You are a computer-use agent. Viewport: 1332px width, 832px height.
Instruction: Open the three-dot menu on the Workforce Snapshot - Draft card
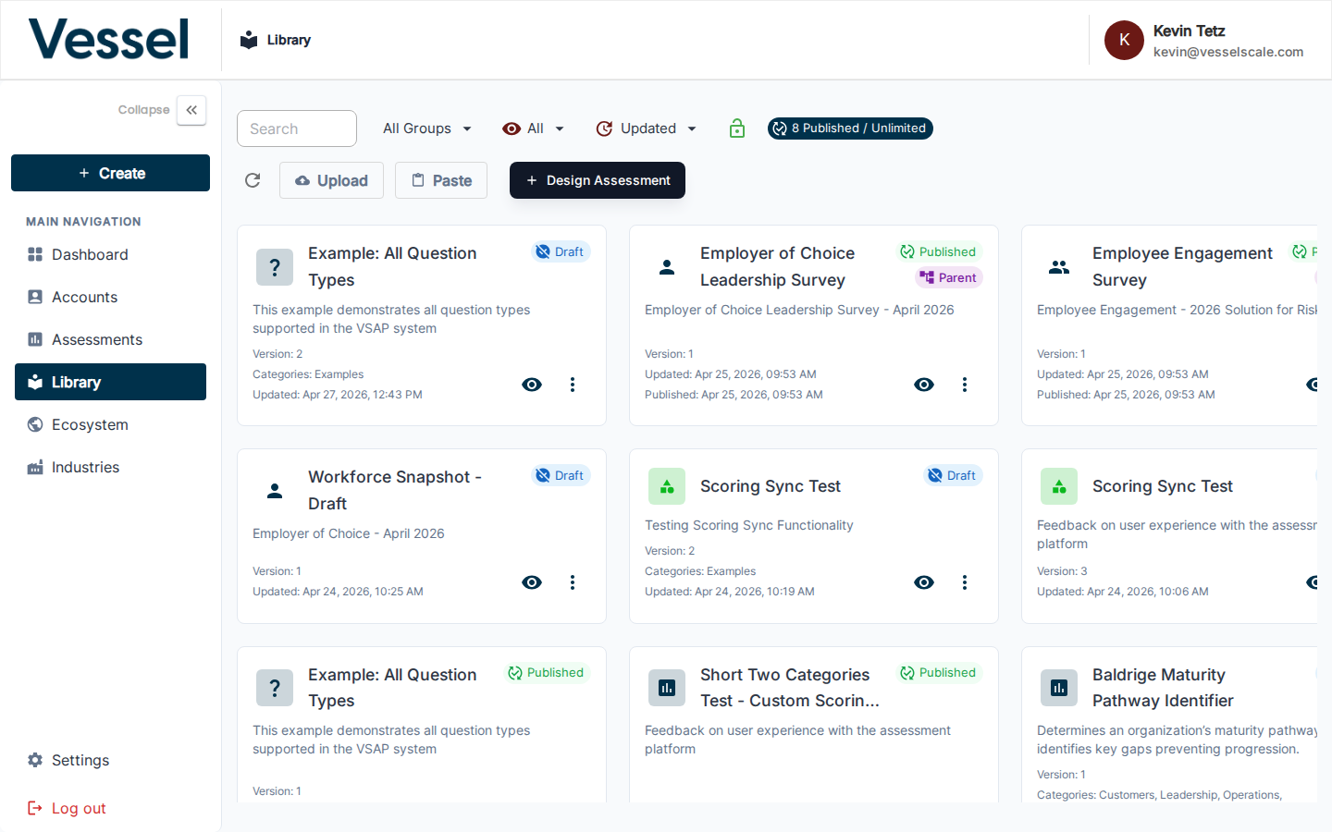click(x=573, y=582)
